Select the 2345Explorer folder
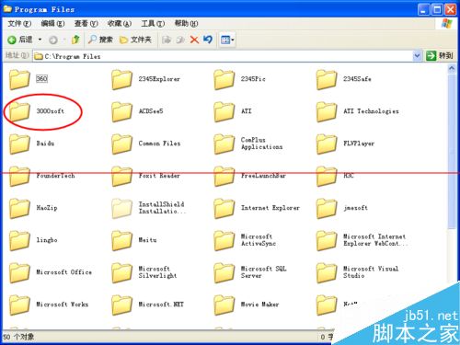Viewport: 460px width, 345px height. (x=145, y=79)
